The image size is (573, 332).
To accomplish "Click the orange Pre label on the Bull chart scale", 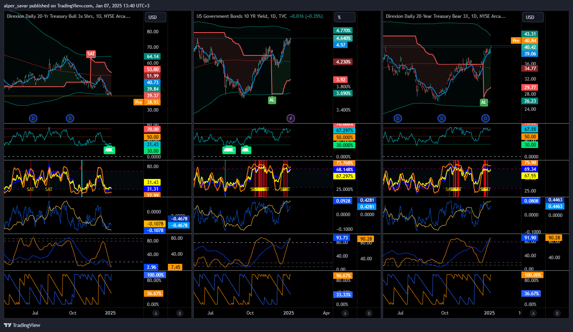I will (x=138, y=102).
